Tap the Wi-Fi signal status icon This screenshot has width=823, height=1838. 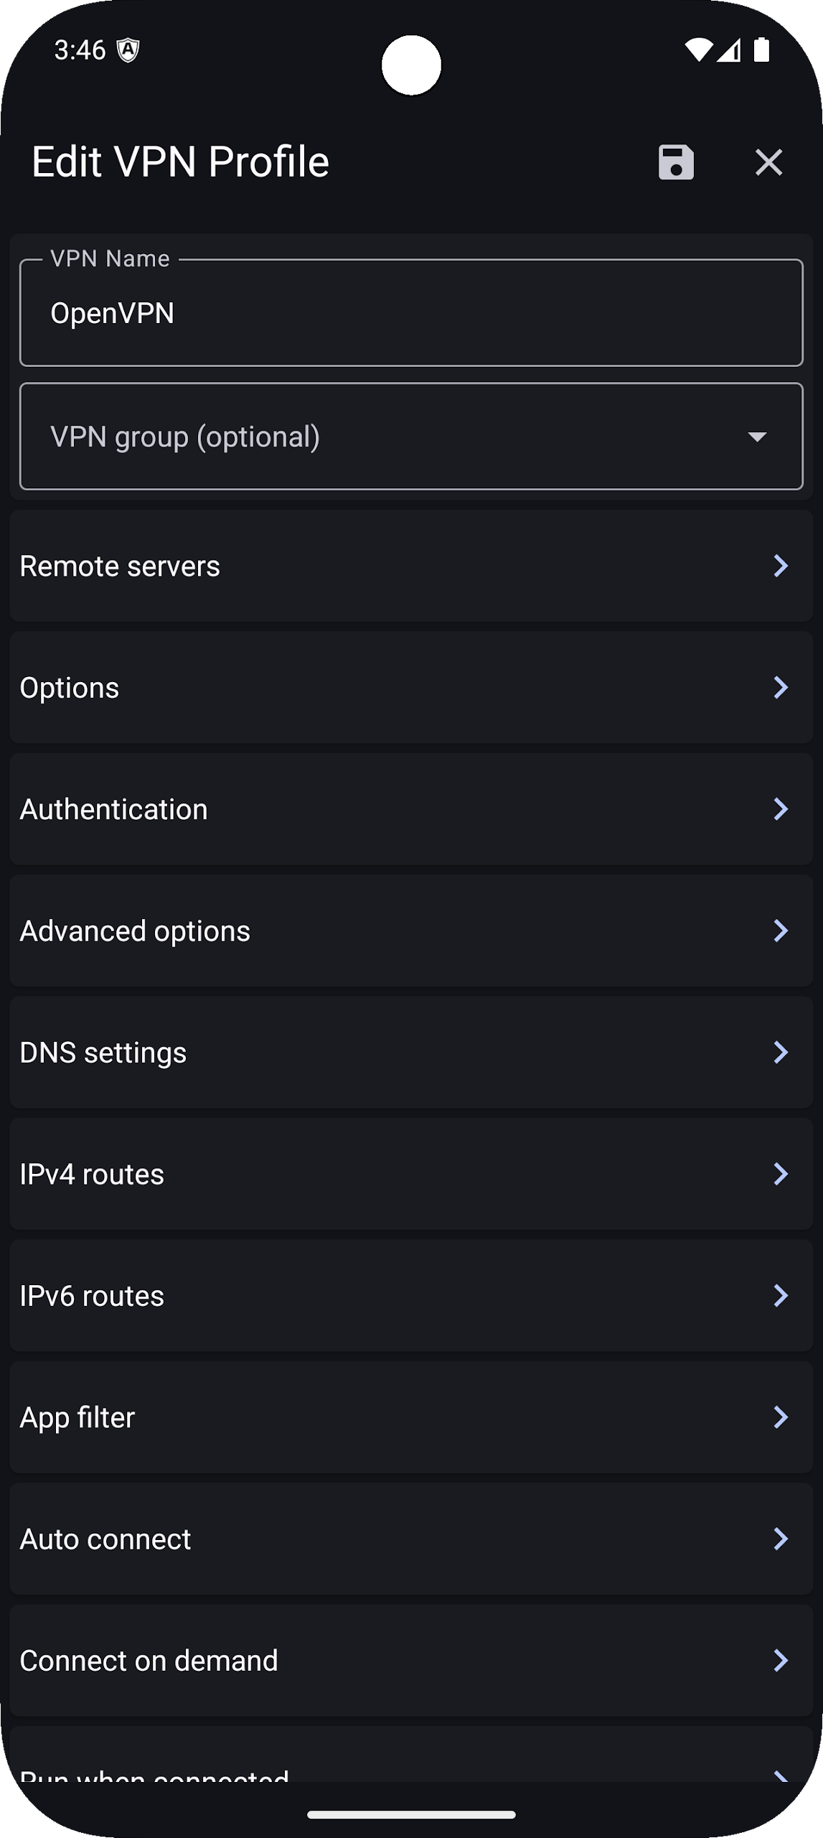tap(697, 50)
